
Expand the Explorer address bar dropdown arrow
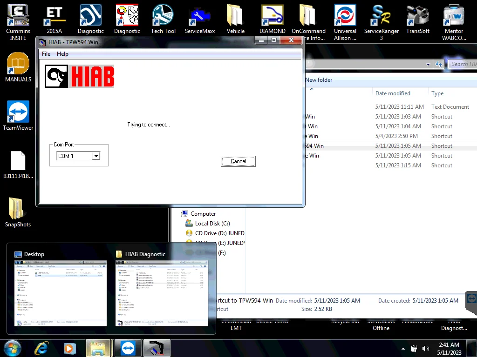(428, 64)
